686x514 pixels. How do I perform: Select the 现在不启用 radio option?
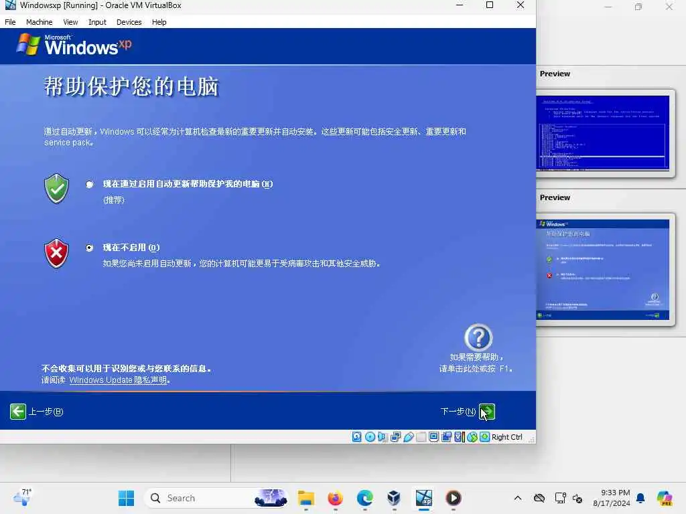pos(90,248)
